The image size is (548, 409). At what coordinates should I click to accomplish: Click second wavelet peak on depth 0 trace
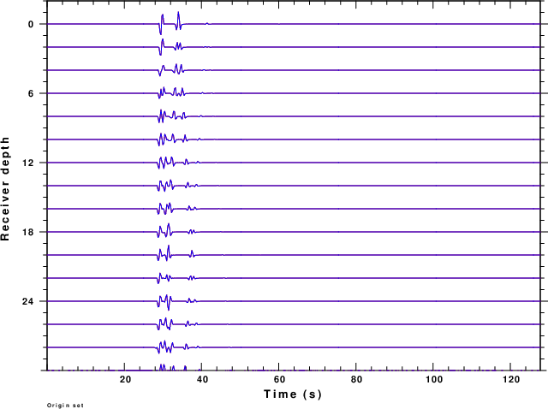178,21
